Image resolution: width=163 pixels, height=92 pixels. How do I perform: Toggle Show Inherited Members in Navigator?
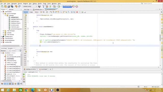[2, 84]
